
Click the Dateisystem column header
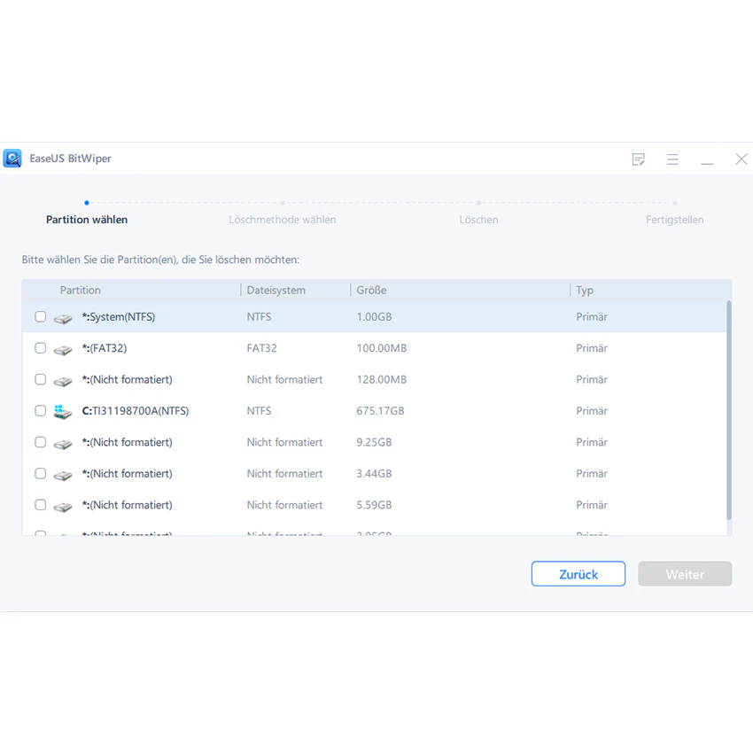(276, 290)
